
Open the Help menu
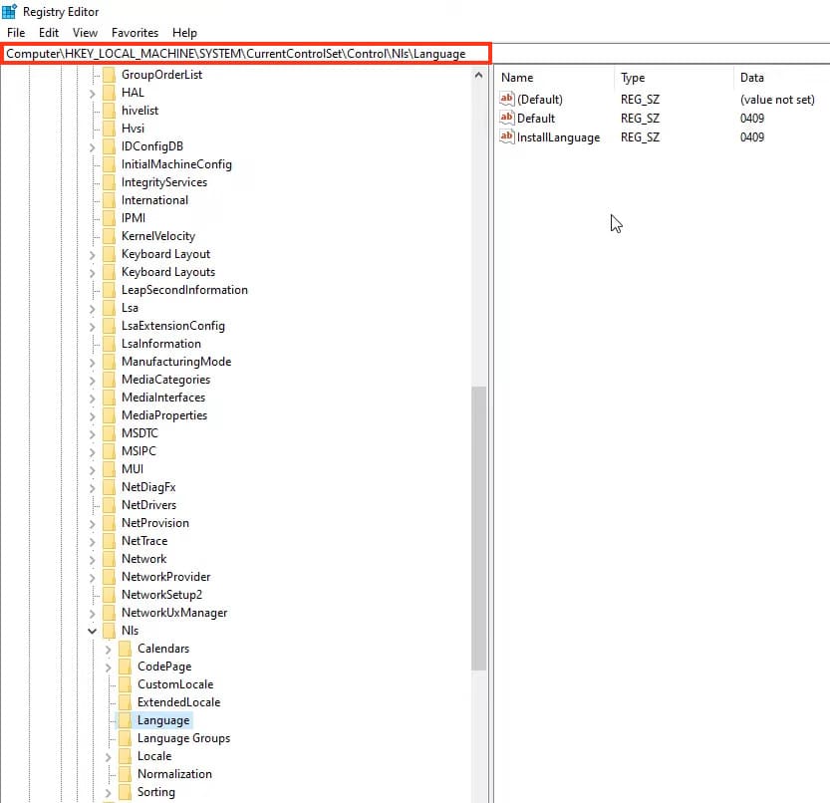click(184, 33)
